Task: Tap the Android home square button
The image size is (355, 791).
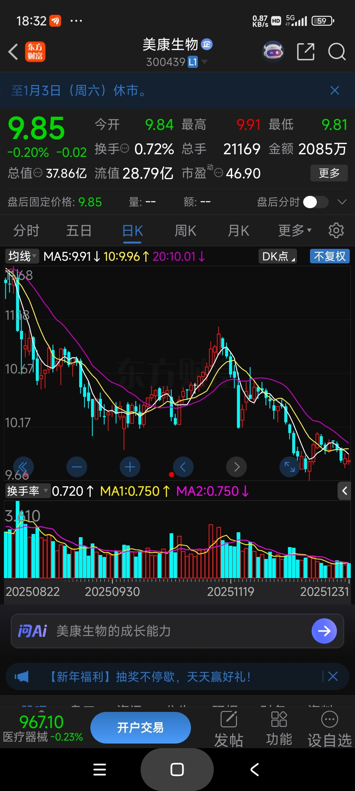Action: click(x=177, y=770)
